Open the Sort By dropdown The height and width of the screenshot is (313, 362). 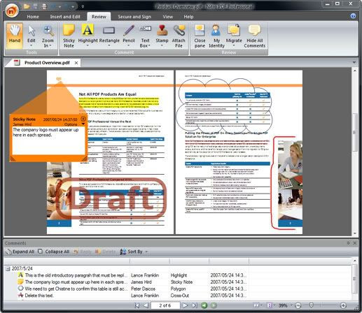[x=134, y=252]
